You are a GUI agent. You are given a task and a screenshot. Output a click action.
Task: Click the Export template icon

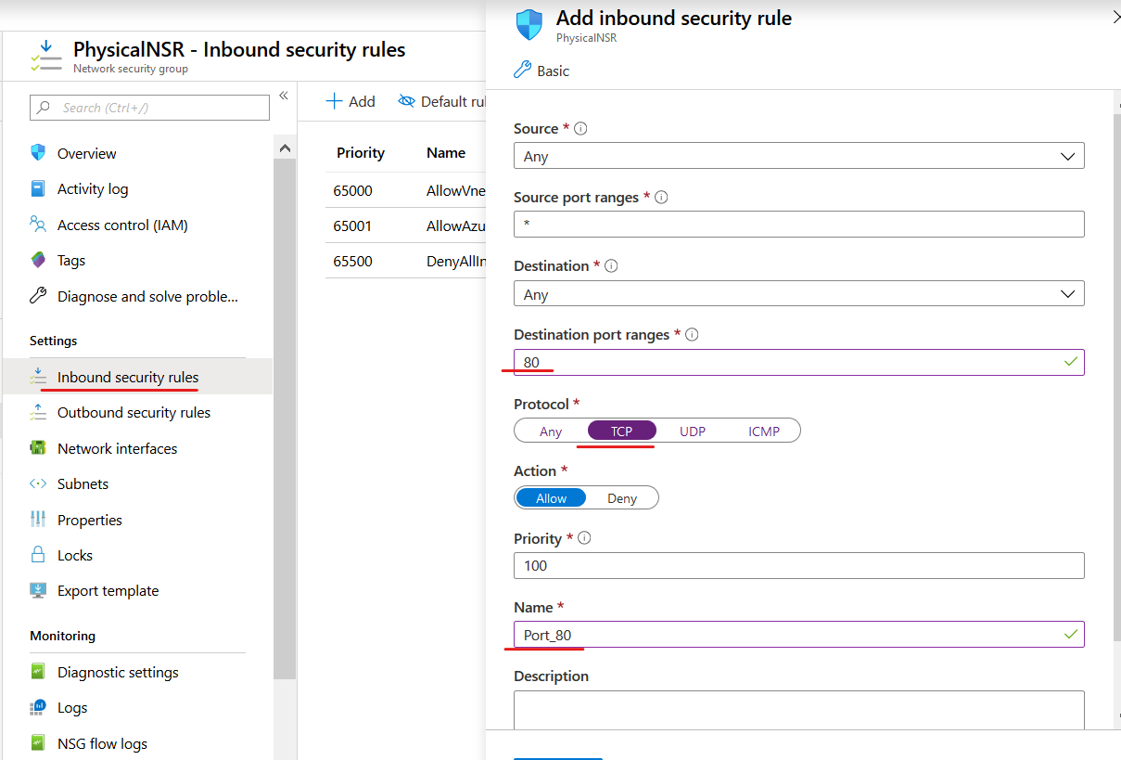[38, 590]
